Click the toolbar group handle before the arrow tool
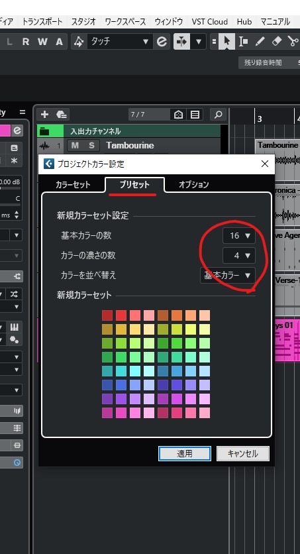 pyautogui.click(x=214, y=42)
